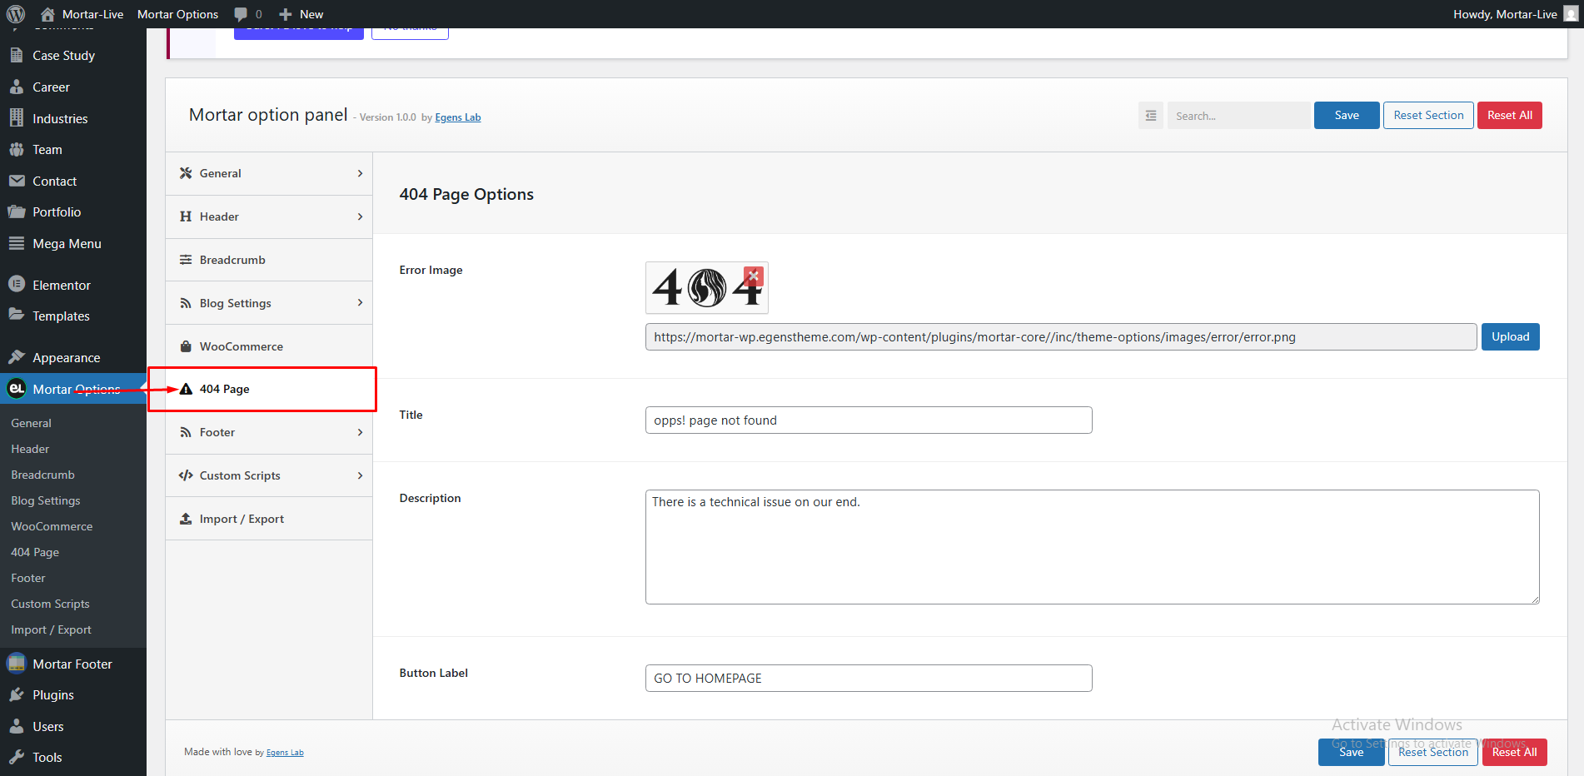
Task: Open Footer submenu item in sidebar
Action: click(28, 578)
